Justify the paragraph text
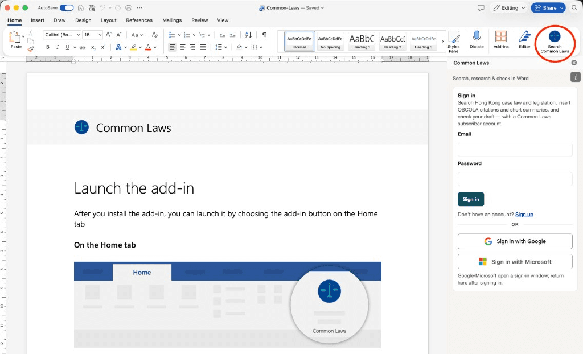This screenshot has width=583, height=354. coord(203,47)
